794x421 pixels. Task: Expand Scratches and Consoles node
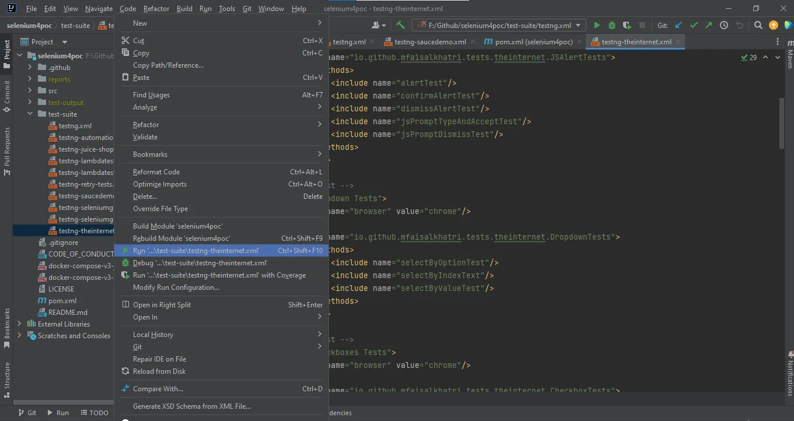point(19,336)
